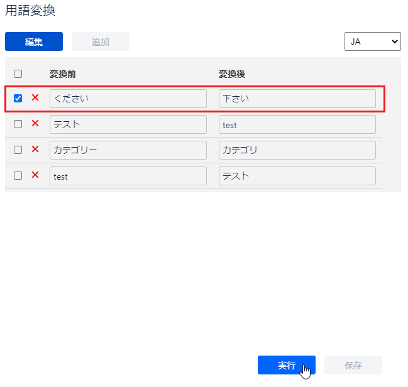Click the カテゴリー source text field
The height and width of the screenshot is (387, 408).
point(128,150)
